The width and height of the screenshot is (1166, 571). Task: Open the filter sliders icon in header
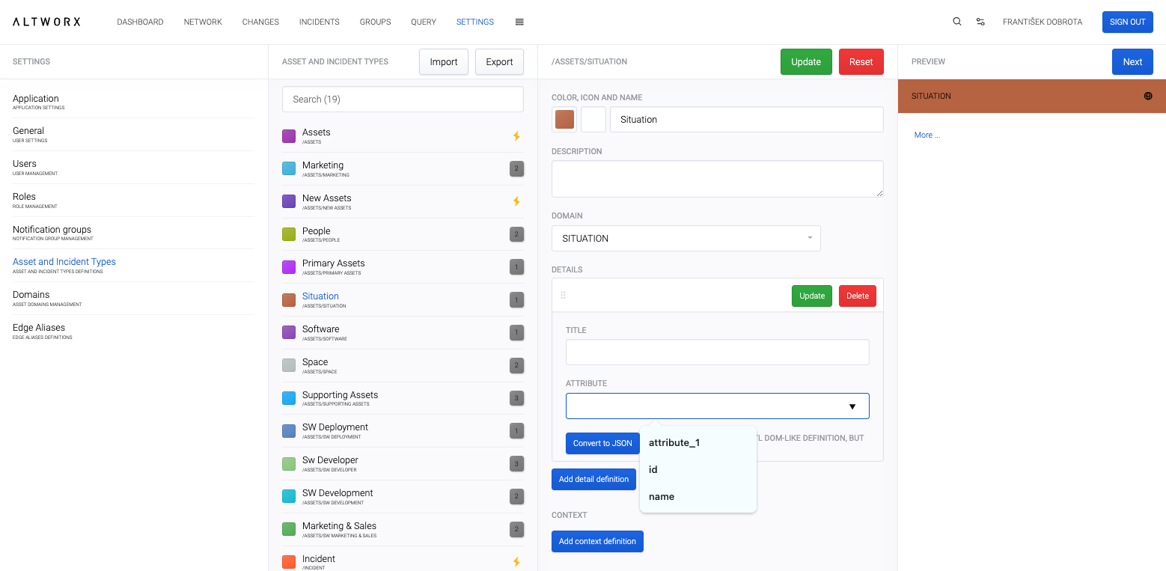pos(980,22)
